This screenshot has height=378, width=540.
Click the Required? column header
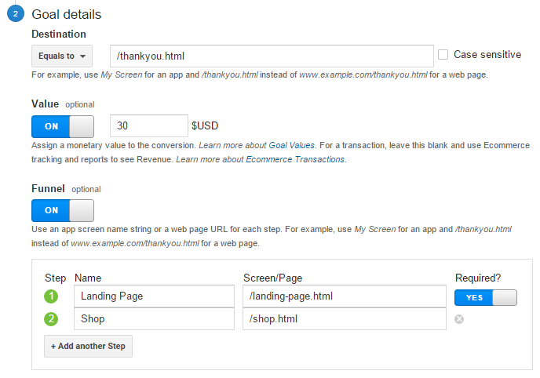[478, 278]
